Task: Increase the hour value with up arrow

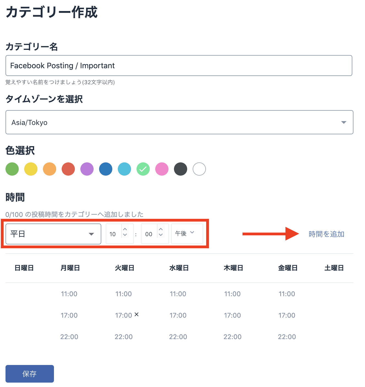Action: click(125, 229)
